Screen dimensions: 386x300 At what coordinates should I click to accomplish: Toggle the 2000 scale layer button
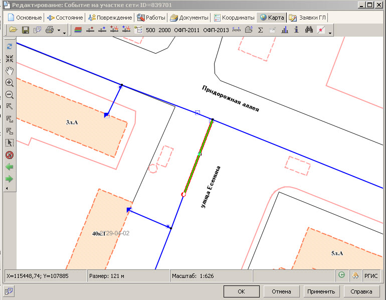point(164,30)
